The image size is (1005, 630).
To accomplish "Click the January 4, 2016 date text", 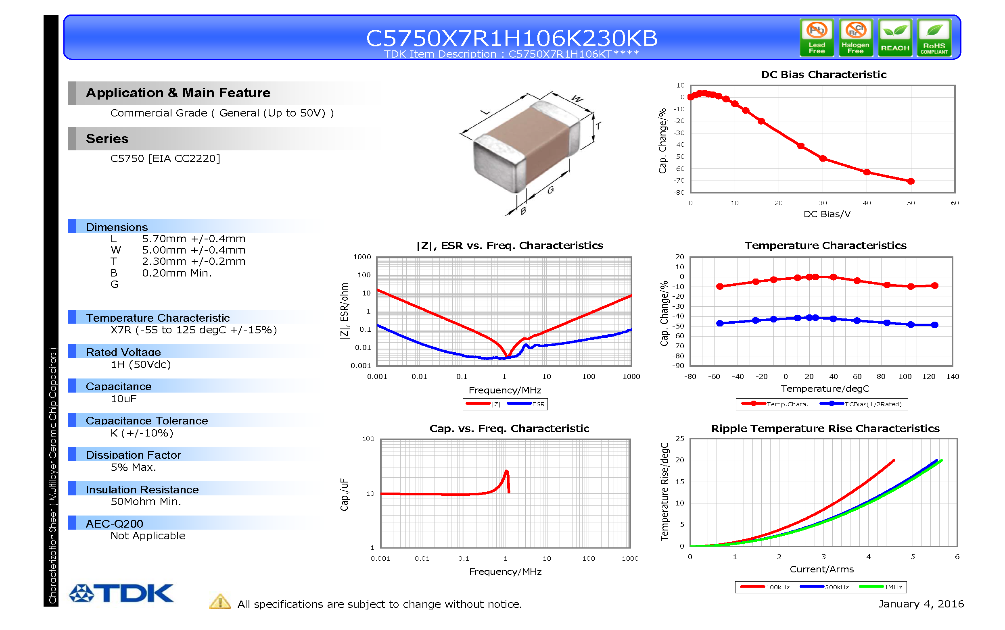I will [x=921, y=604].
